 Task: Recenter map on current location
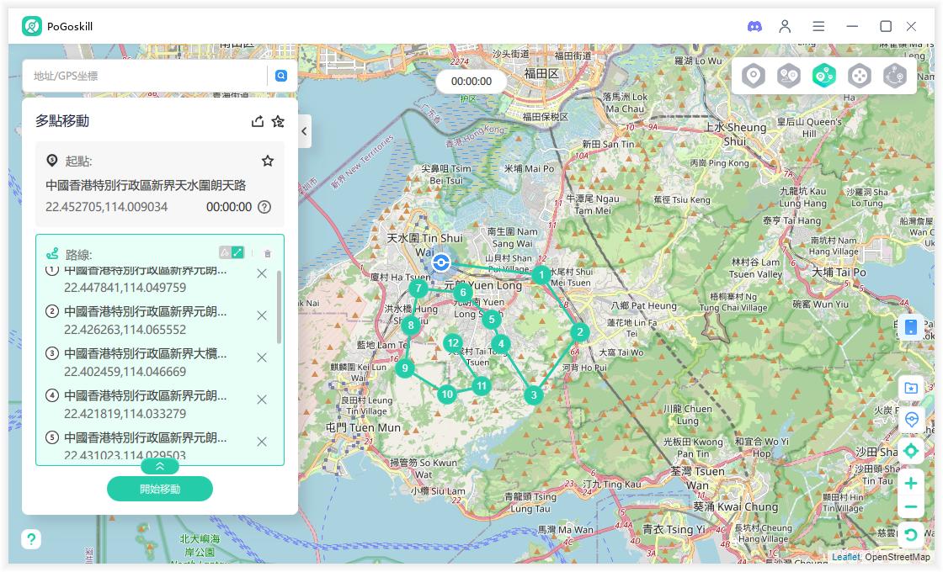point(910,451)
